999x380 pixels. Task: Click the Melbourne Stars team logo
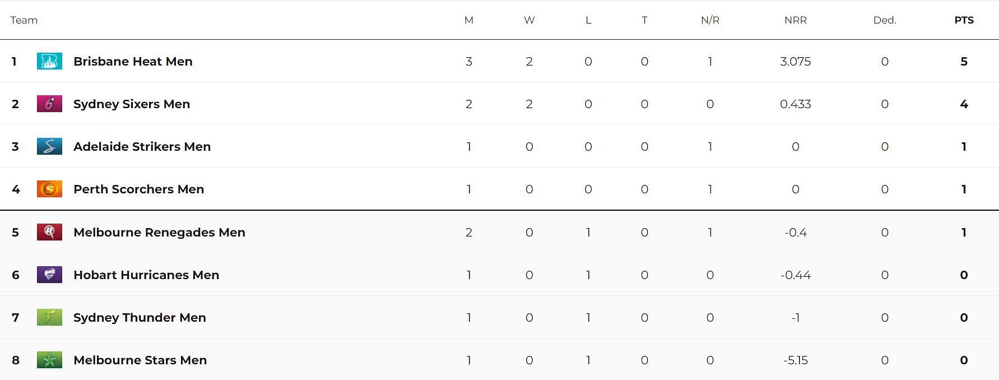[x=49, y=360]
